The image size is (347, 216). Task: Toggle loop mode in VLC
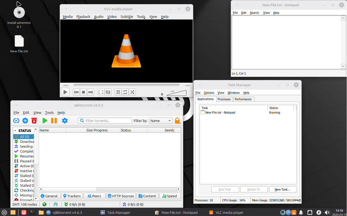pyautogui.click(x=125, y=92)
